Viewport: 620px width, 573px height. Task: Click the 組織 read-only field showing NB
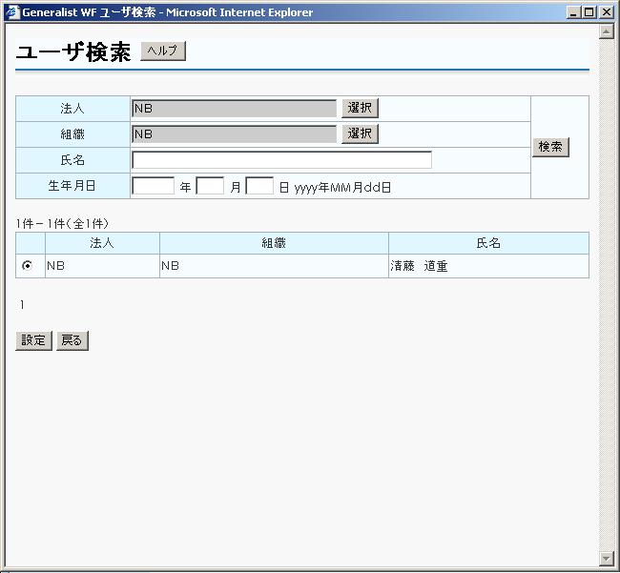(234, 134)
